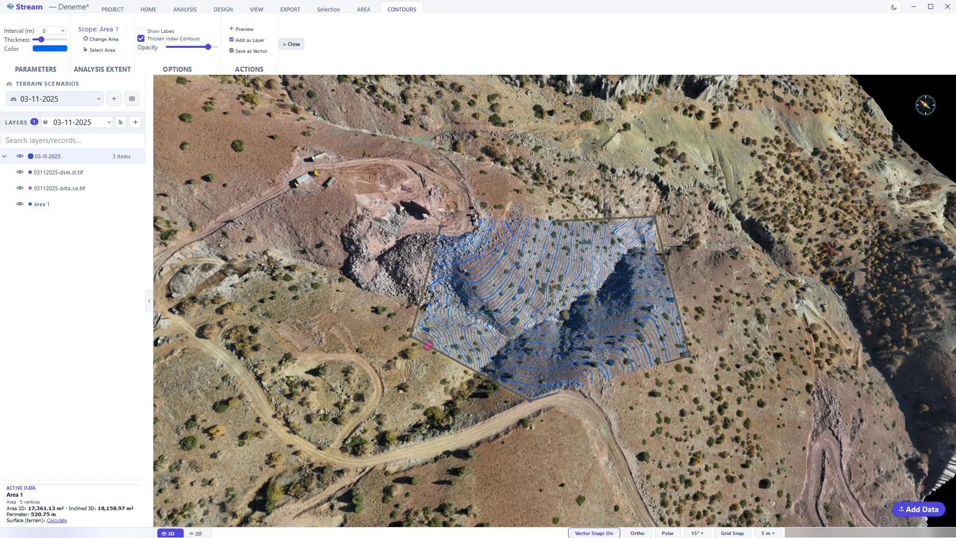Collapse the left side panel handle
956x538 pixels.
149,301
